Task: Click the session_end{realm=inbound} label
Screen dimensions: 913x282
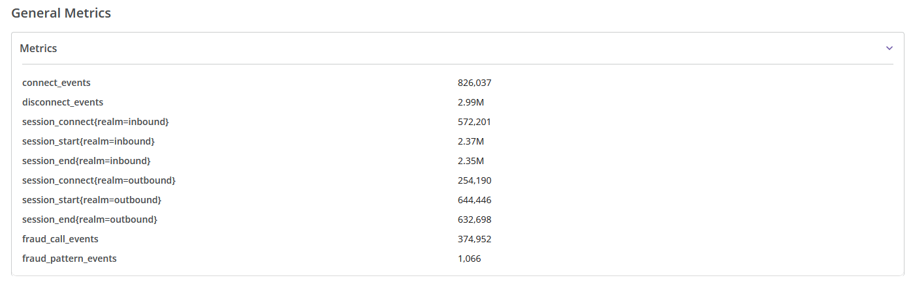Action: click(x=86, y=161)
